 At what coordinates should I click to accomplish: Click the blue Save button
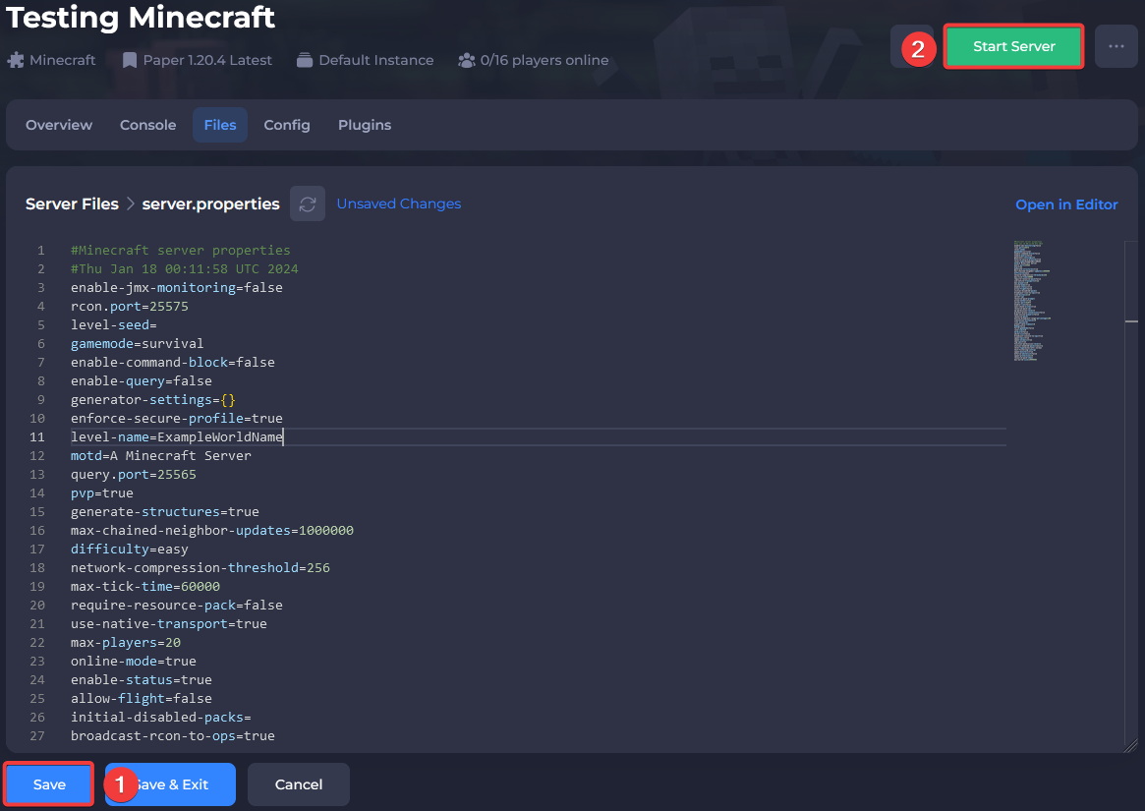click(49, 784)
